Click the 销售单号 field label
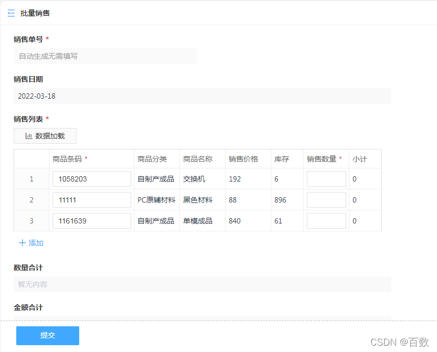The image size is (437, 352). 28,39
